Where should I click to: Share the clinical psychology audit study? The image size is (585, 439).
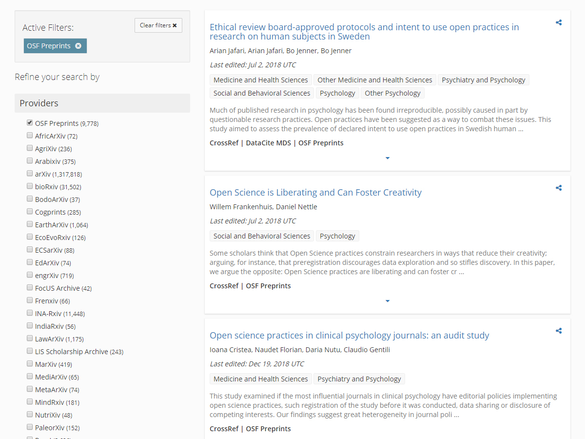pos(558,330)
